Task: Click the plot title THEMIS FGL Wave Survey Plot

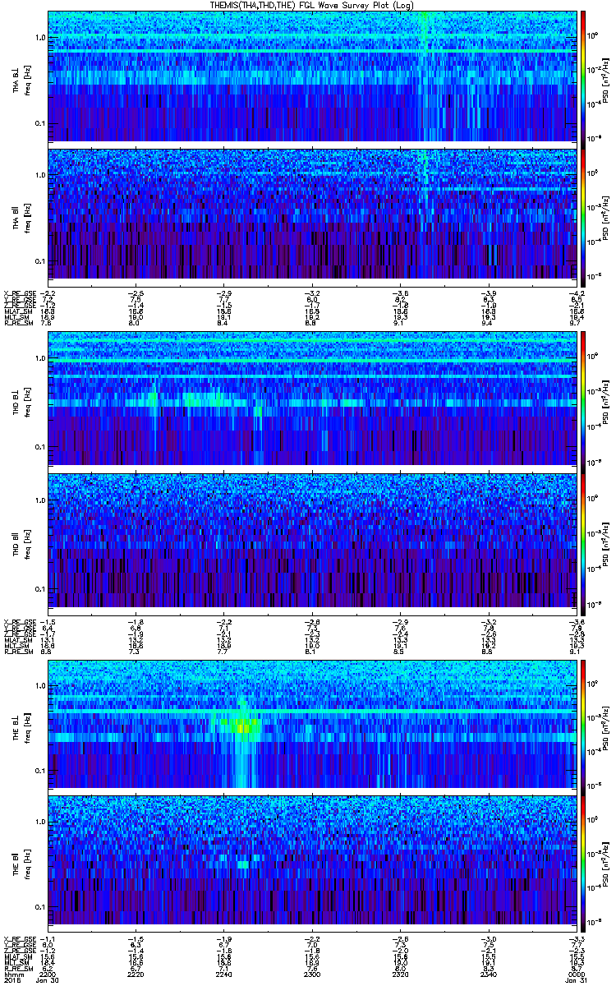Action: [312, 5]
